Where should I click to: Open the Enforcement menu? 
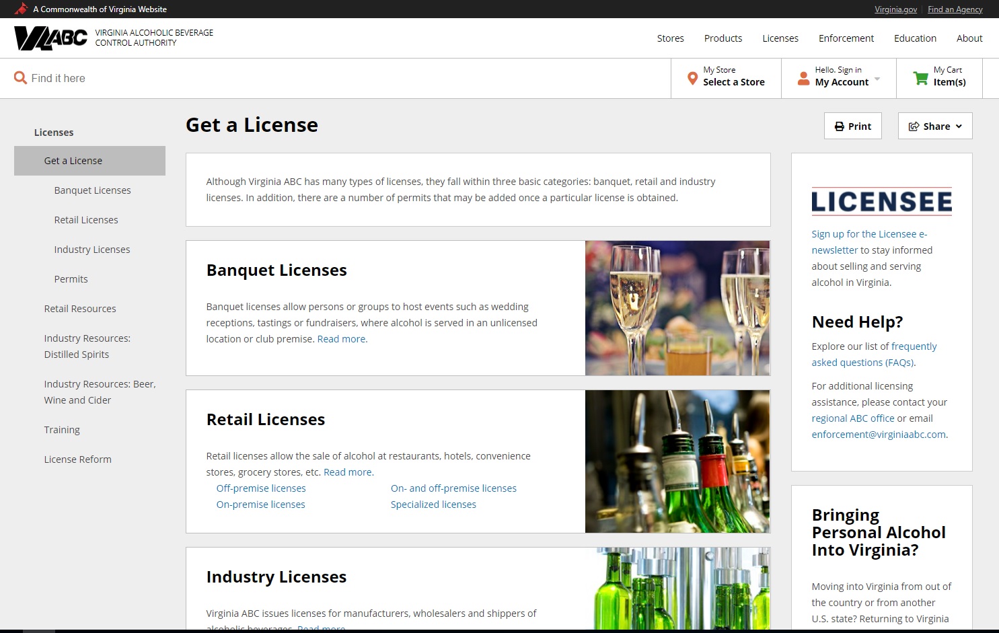(x=846, y=38)
